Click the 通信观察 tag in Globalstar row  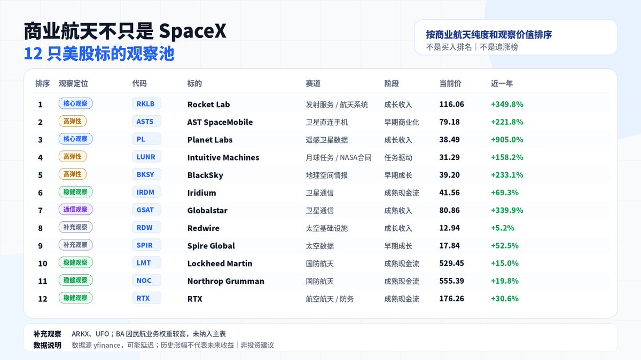[x=75, y=209]
